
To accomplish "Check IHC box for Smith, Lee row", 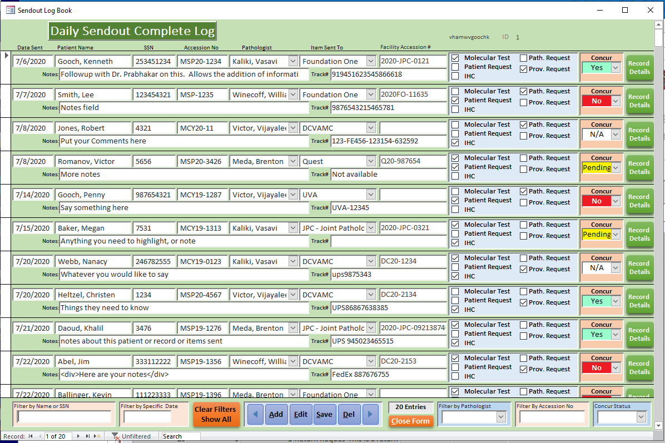I will pos(455,109).
